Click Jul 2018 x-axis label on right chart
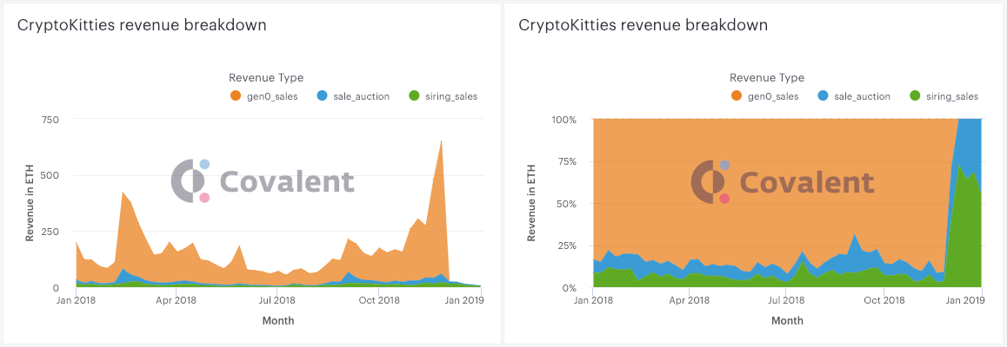The width and height of the screenshot is (1007, 347). (784, 299)
